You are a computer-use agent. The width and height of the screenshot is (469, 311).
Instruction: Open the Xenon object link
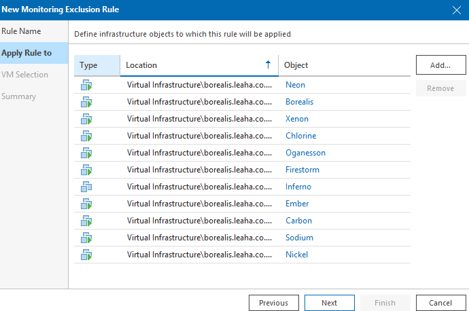point(297,119)
